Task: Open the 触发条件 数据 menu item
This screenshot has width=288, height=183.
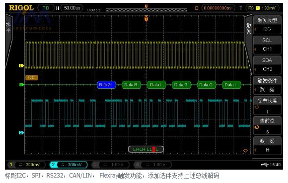Action: tap(267, 85)
